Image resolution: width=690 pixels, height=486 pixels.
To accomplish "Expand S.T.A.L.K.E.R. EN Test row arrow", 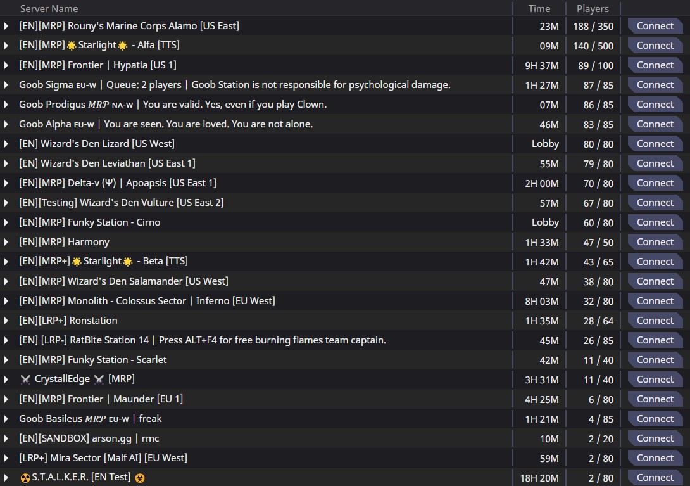I will pyautogui.click(x=6, y=478).
